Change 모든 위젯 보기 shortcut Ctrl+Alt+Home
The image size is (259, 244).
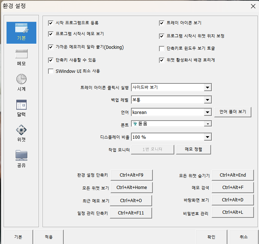(x=131, y=188)
